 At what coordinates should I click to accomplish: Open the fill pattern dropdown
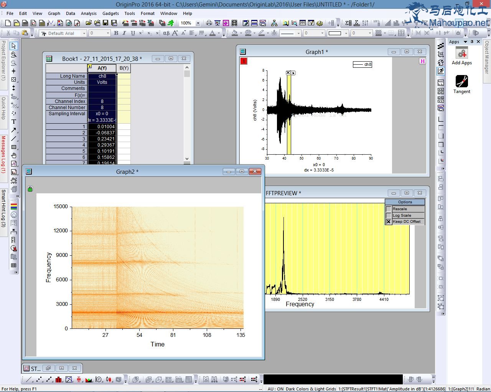(384, 33)
